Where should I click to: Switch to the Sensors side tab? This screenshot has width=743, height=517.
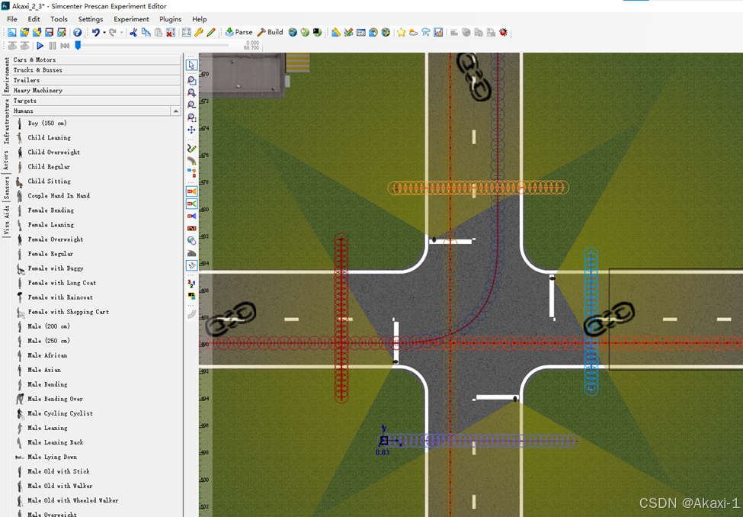pos(6,188)
